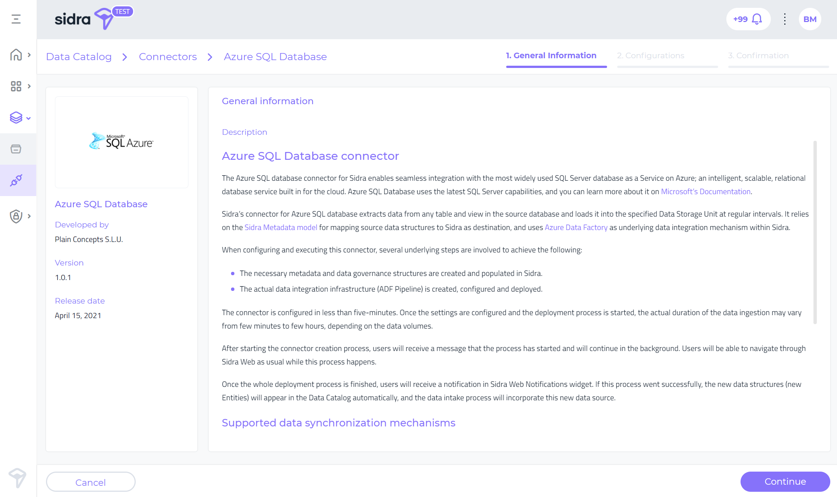
Task: Open the data storage sidebar icon
Action: click(x=16, y=149)
